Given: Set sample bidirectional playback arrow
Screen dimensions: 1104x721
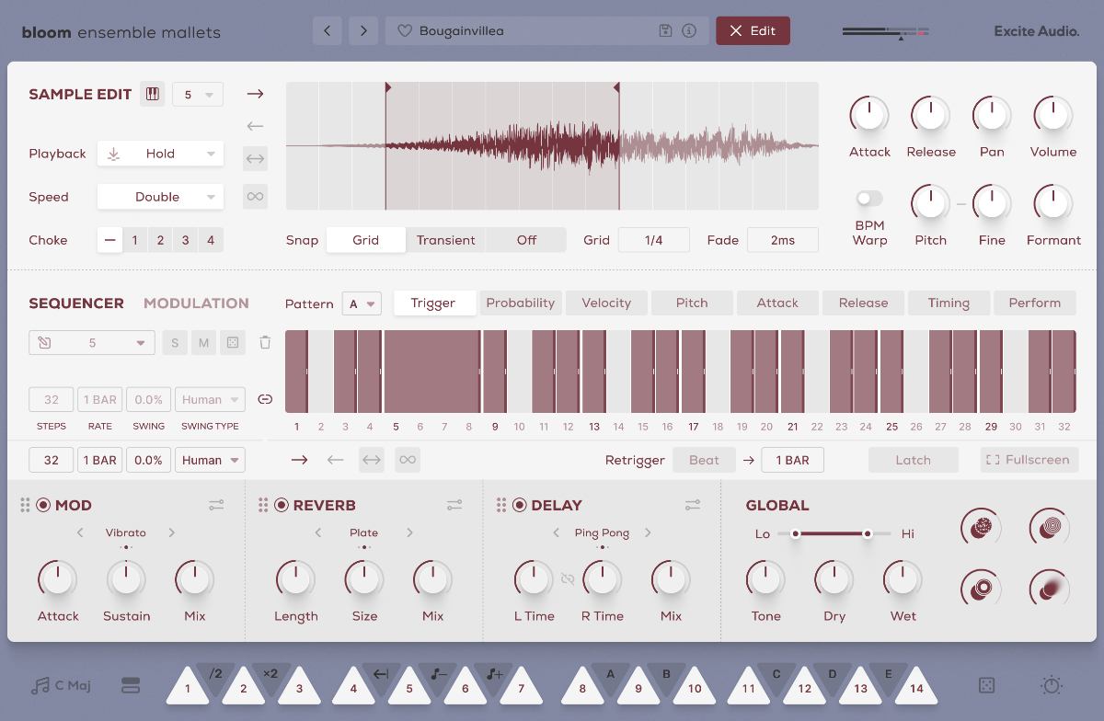Looking at the screenshot, I should (x=255, y=159).
